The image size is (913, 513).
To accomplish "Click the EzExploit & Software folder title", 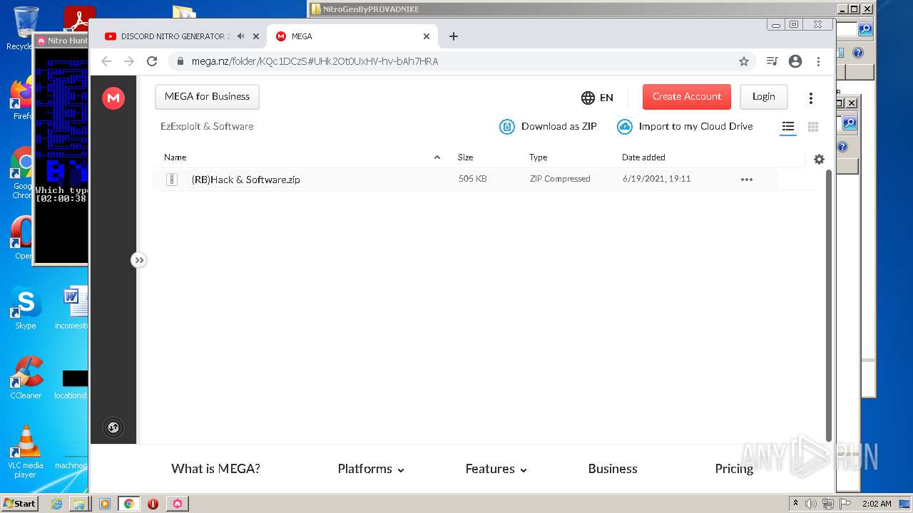I will (207, 127).
